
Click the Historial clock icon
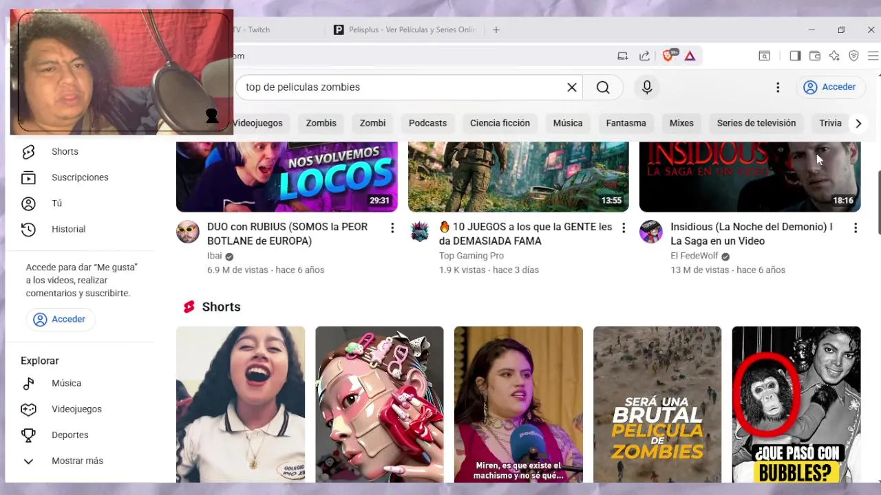pyautogui.click(x=28, y=229)
